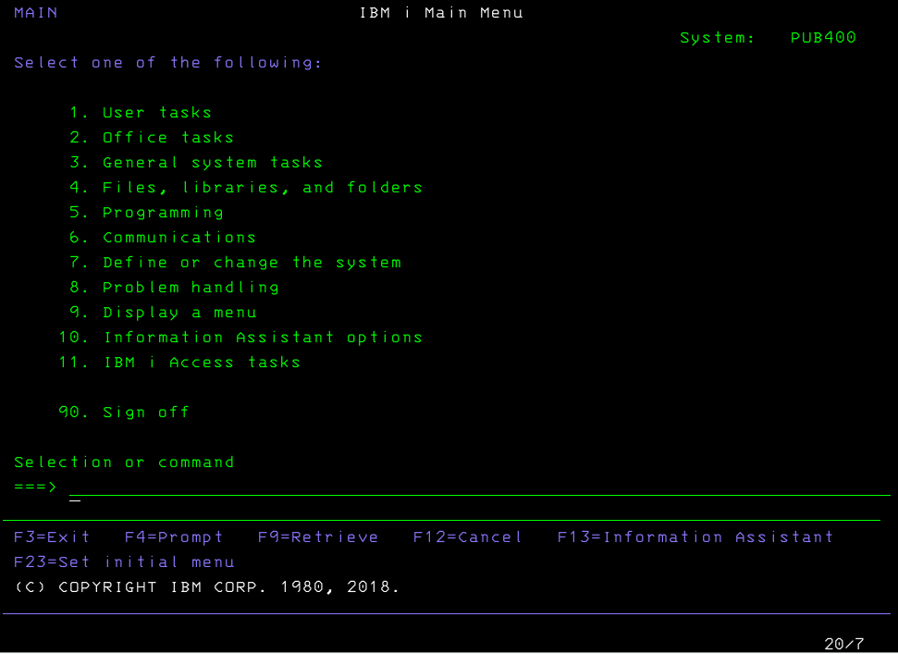
Task: Click the 20/7 cursor position indicator
Action: click(843, 644)
